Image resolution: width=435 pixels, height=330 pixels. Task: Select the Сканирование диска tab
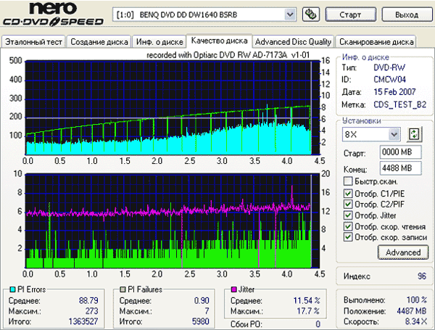click(376, 42)
